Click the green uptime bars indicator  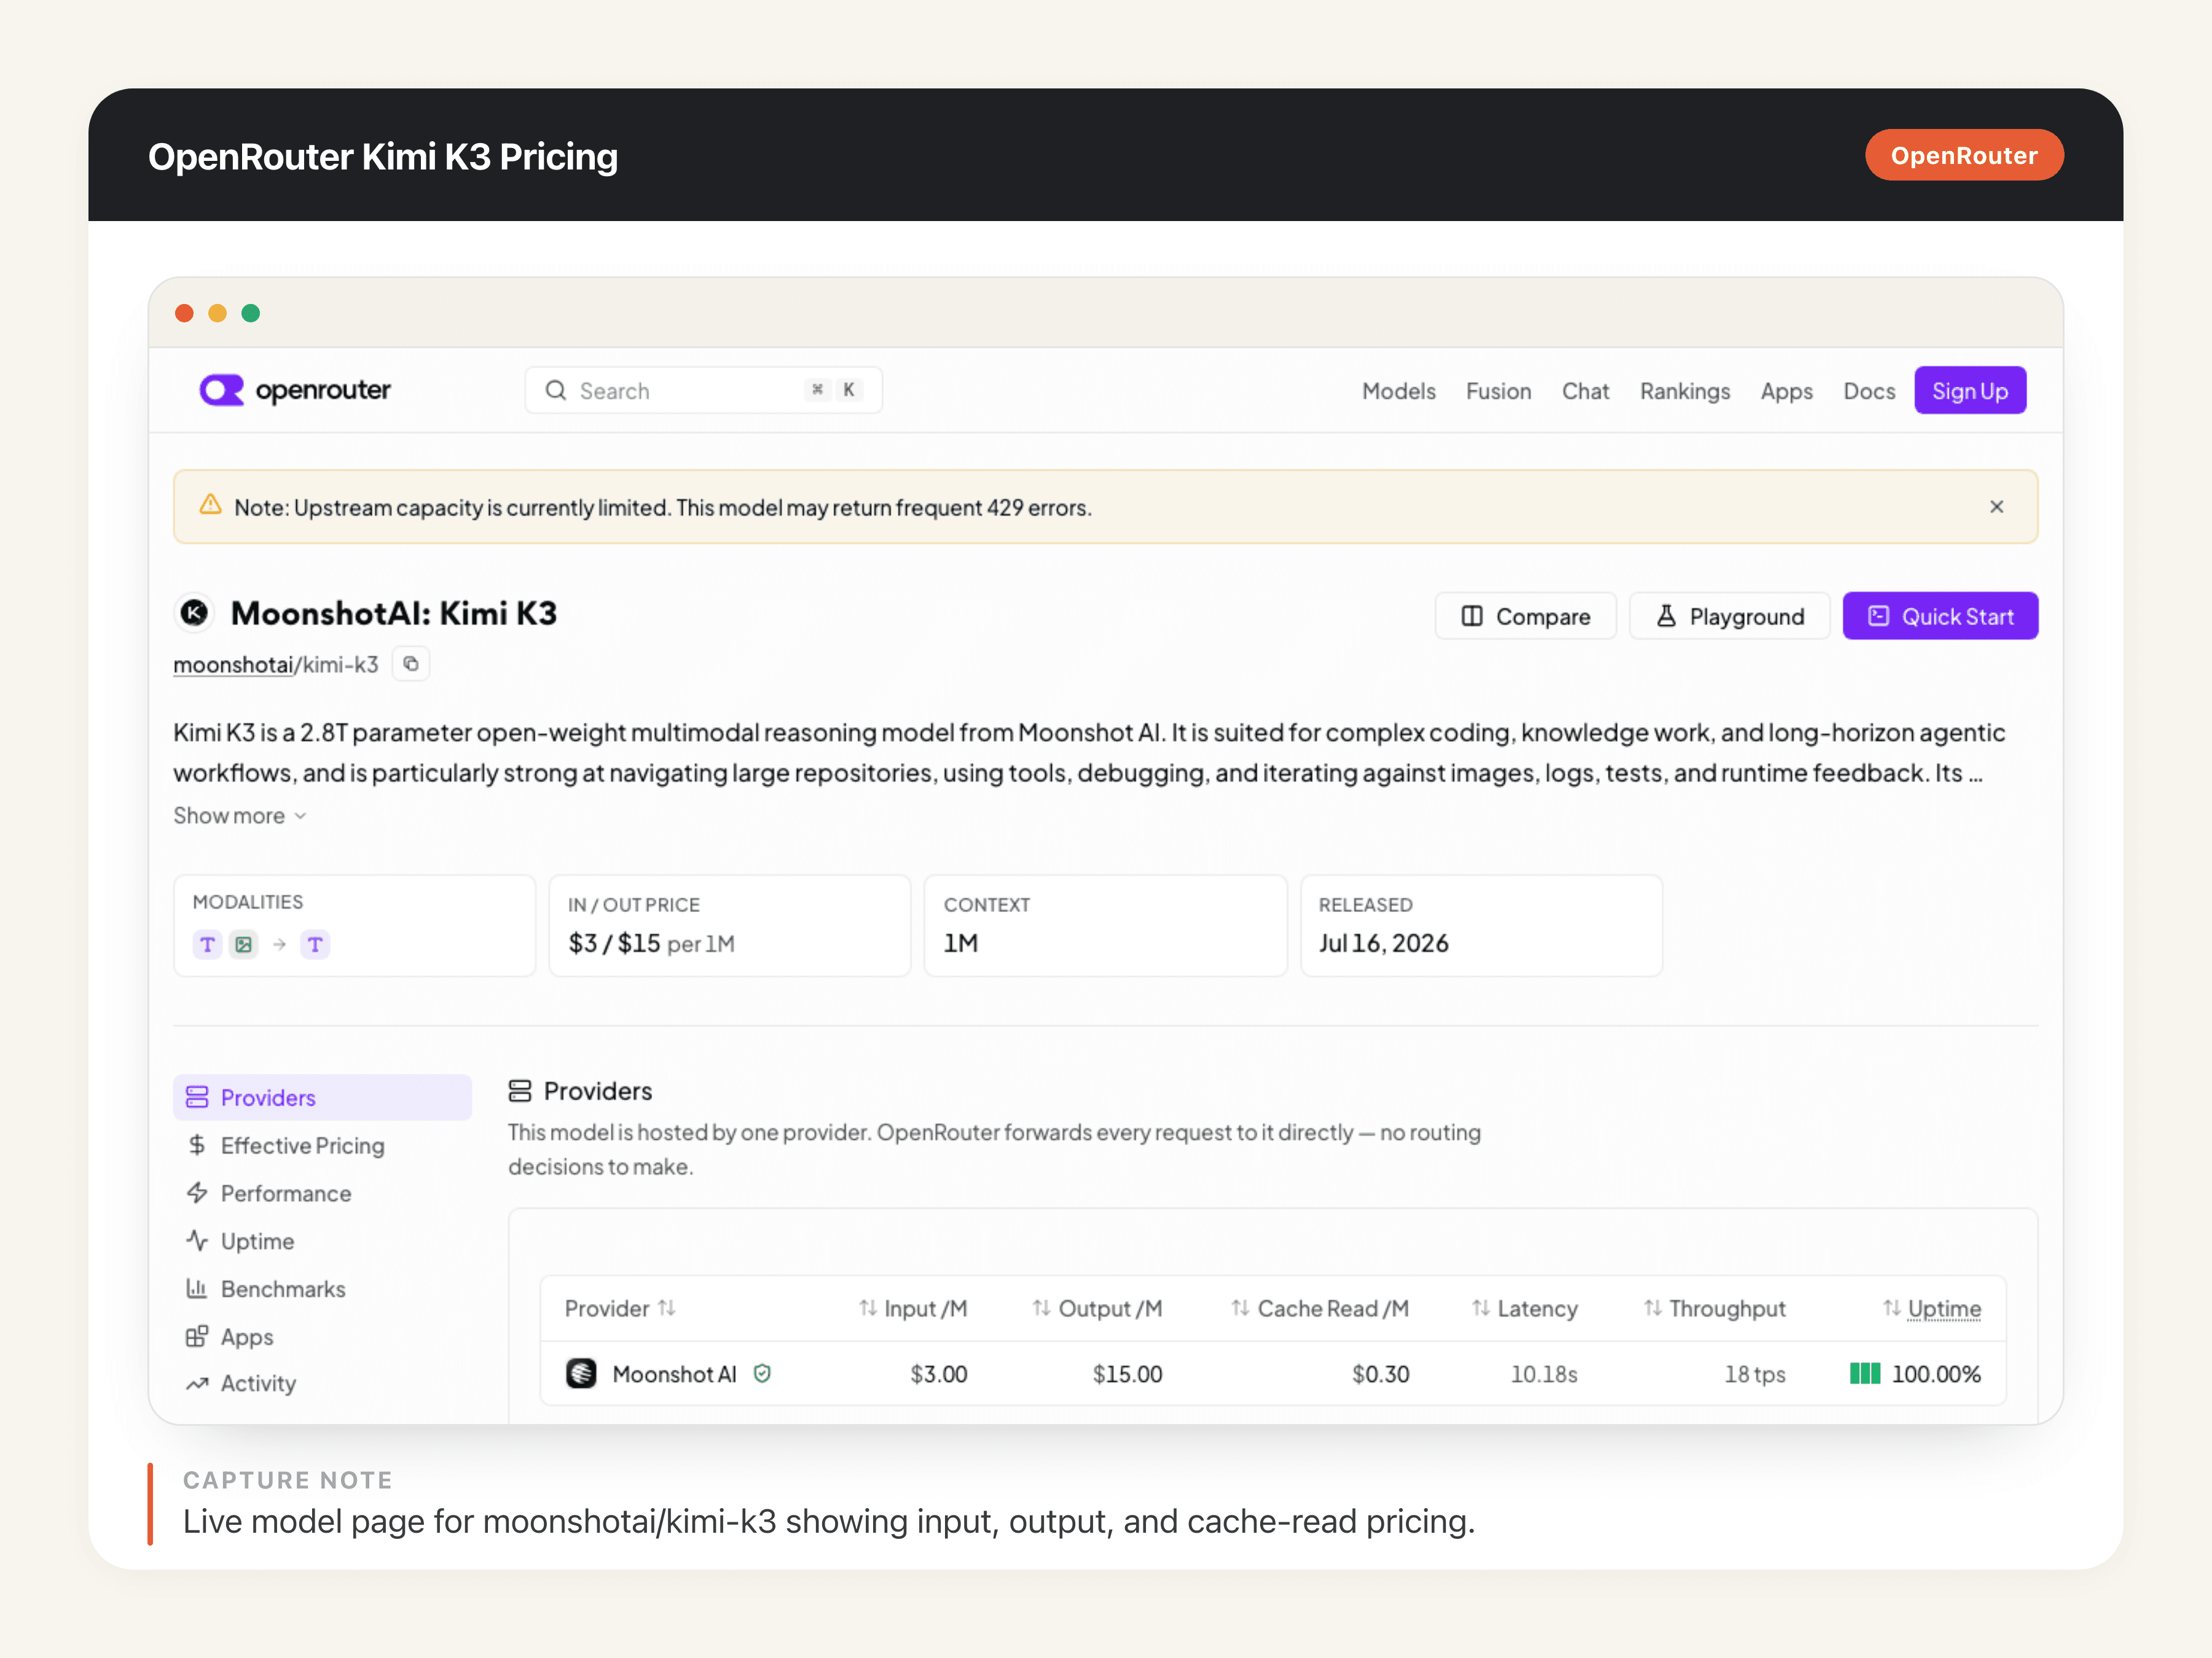point(1864,1373)
